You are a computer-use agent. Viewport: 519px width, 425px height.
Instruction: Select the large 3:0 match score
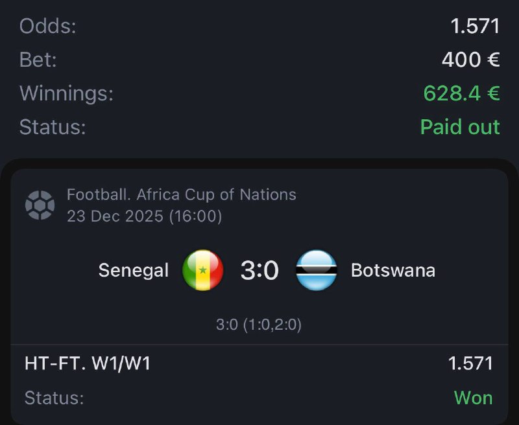(259, 270)
